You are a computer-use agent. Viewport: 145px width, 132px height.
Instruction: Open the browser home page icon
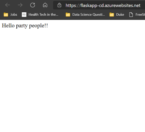click(x=45, y=5)
